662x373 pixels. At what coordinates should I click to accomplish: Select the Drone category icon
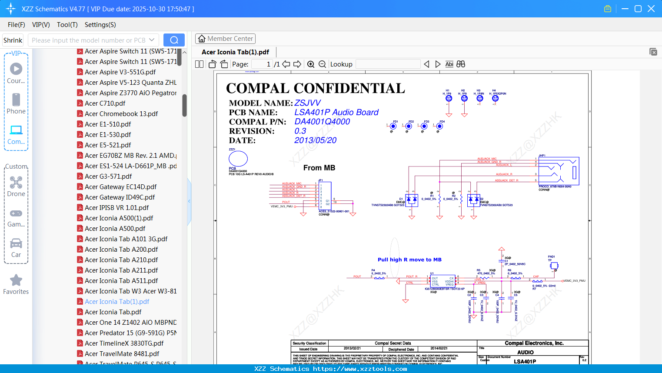16,183
